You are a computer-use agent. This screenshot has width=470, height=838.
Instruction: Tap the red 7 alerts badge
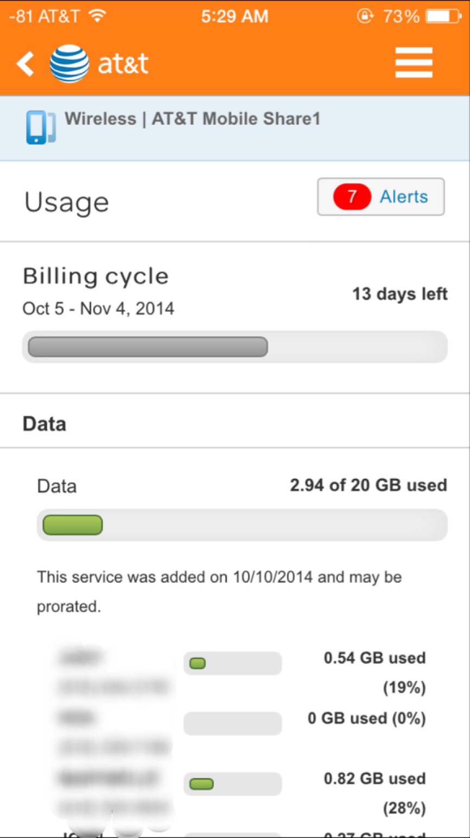[x=351, y=196]
